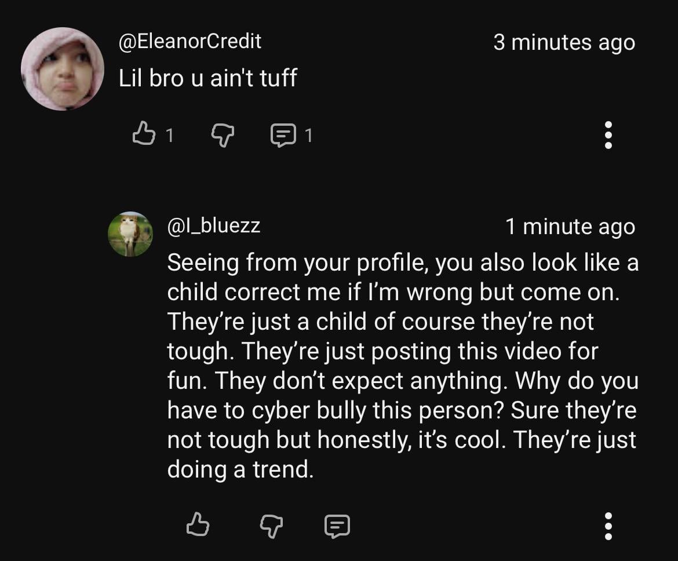Visit the @EleanorCredit channel via username
The image size is (678, 561).
click(190, 41)
